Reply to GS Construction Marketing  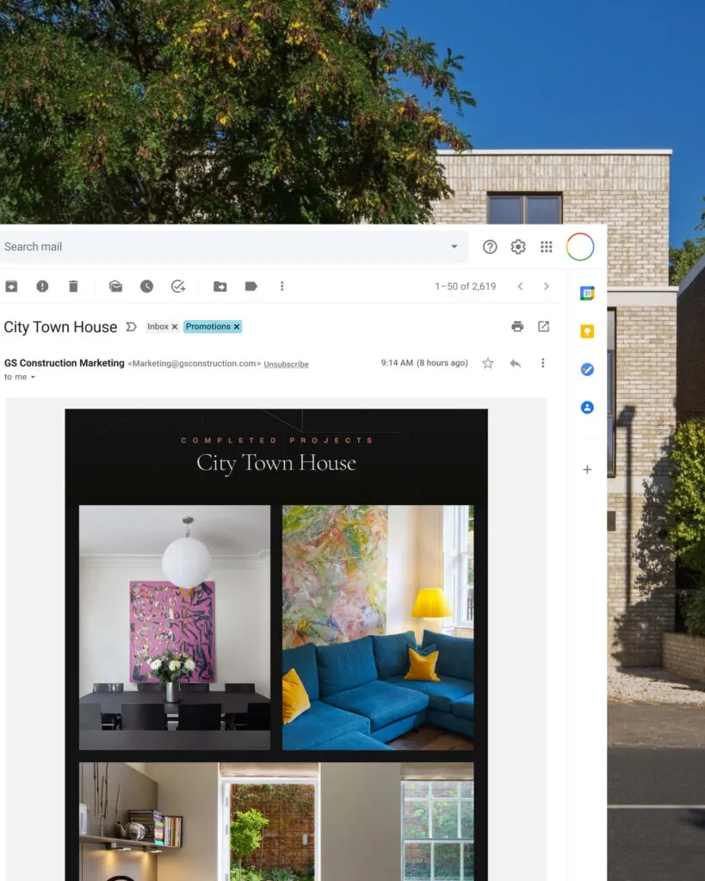click(515, 364)
